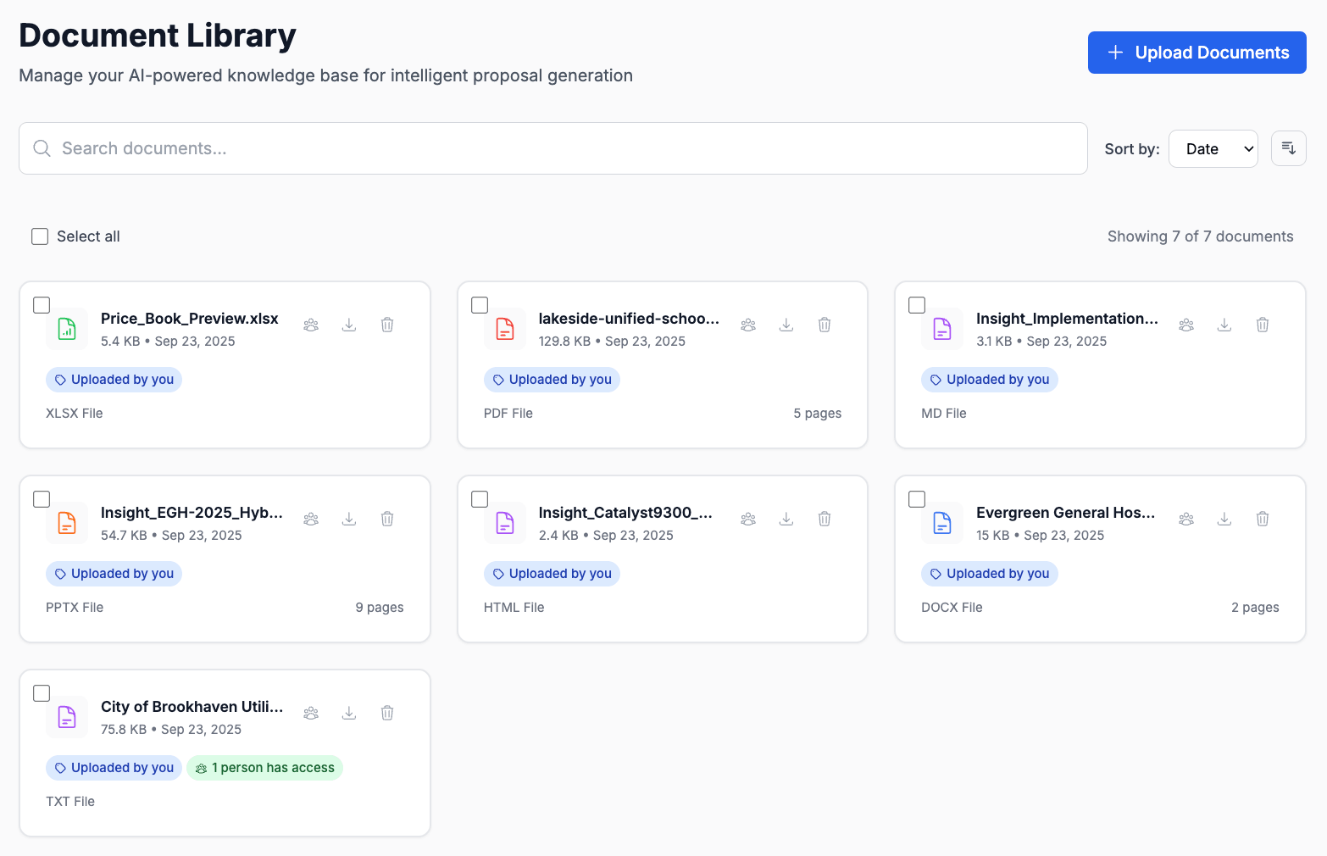Open the Sort by Date dropdown

[x=1213, y=148]
